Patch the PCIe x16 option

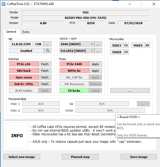click(45, 64)
